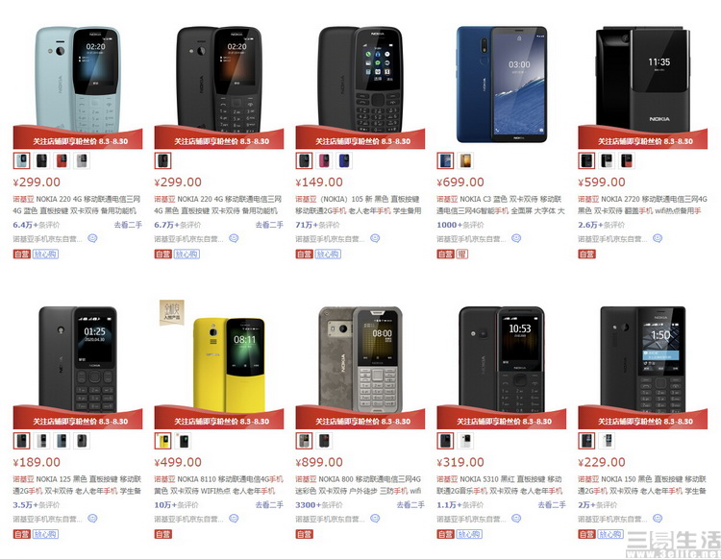Click coupon badge beside 自营 under Nokia C3
This screenshot has height=559, width=721.
tap(462, 254)
